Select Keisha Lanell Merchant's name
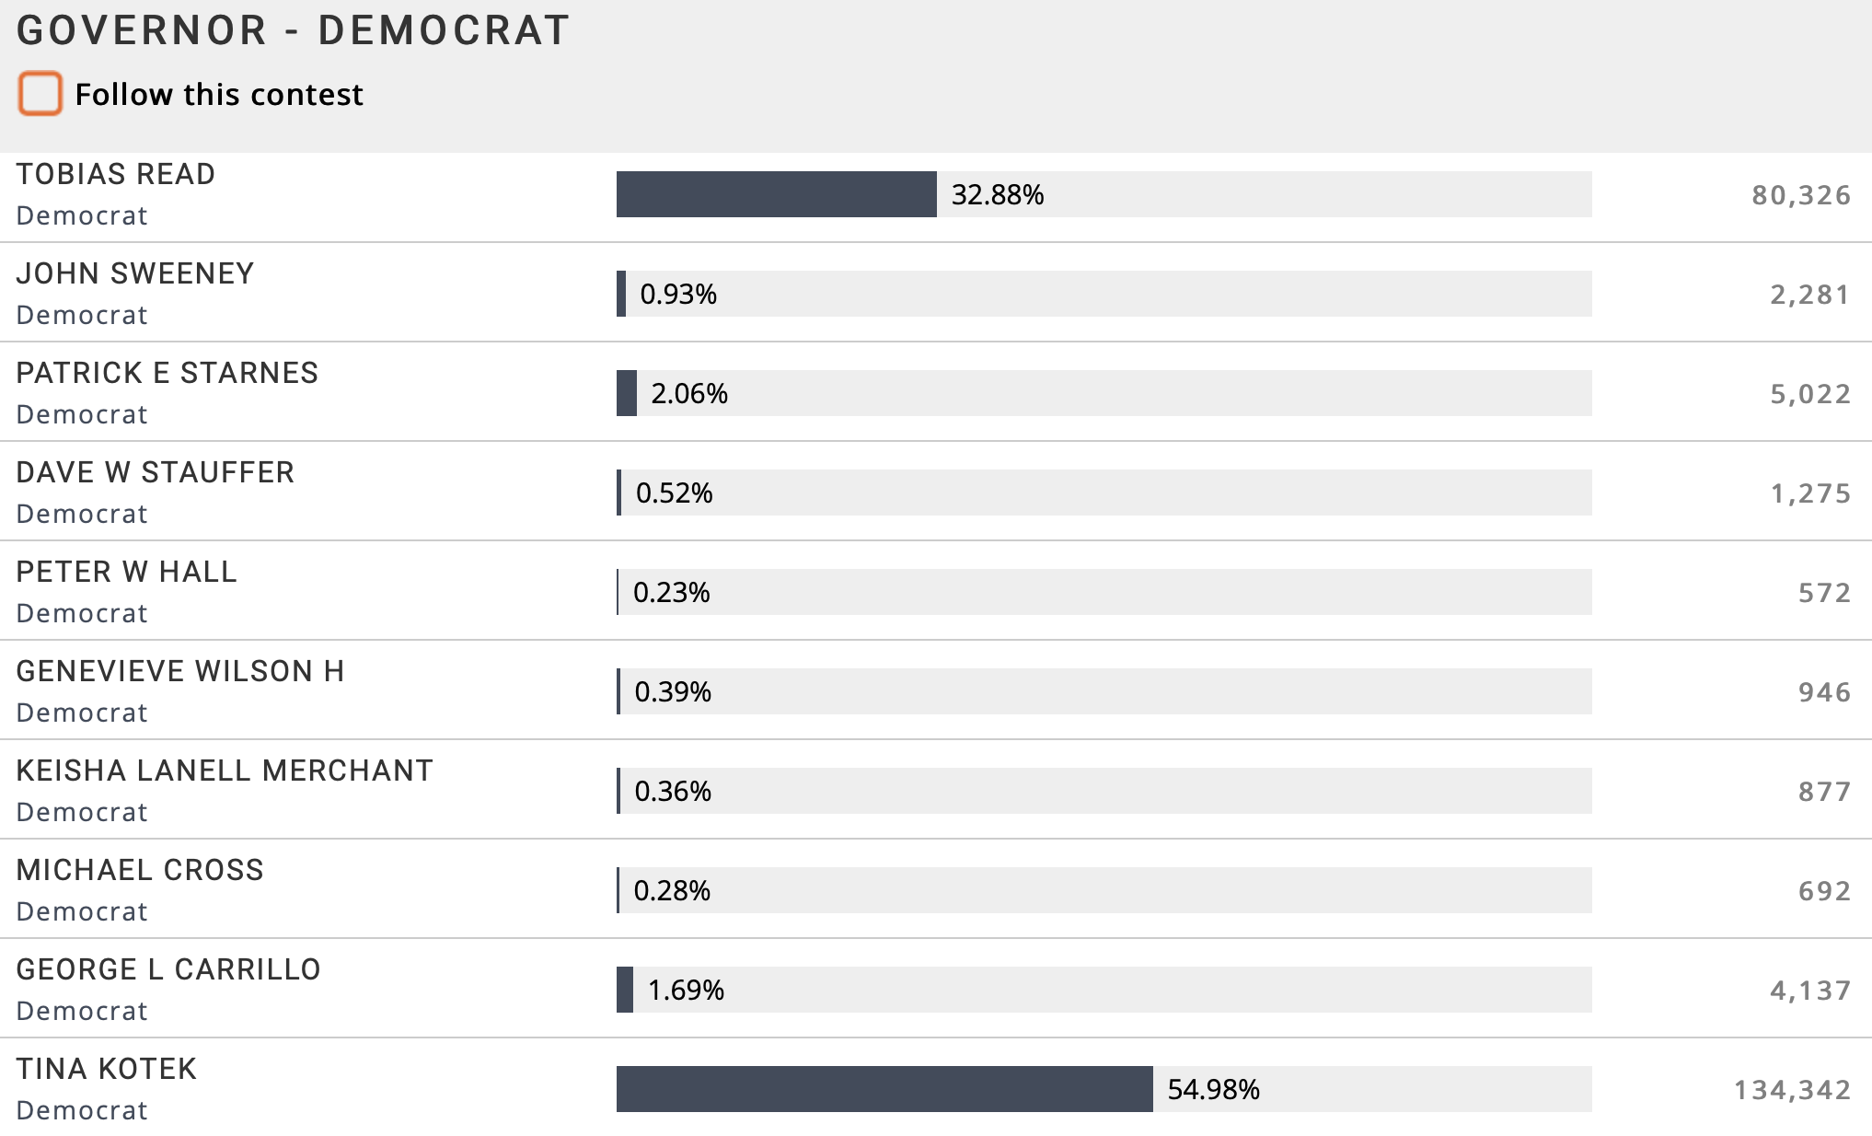 tap(225, 771)
